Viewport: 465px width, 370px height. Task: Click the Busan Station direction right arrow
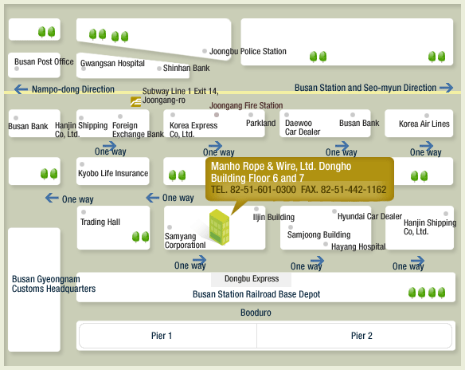pyautogui.click(x=447, y=88)
